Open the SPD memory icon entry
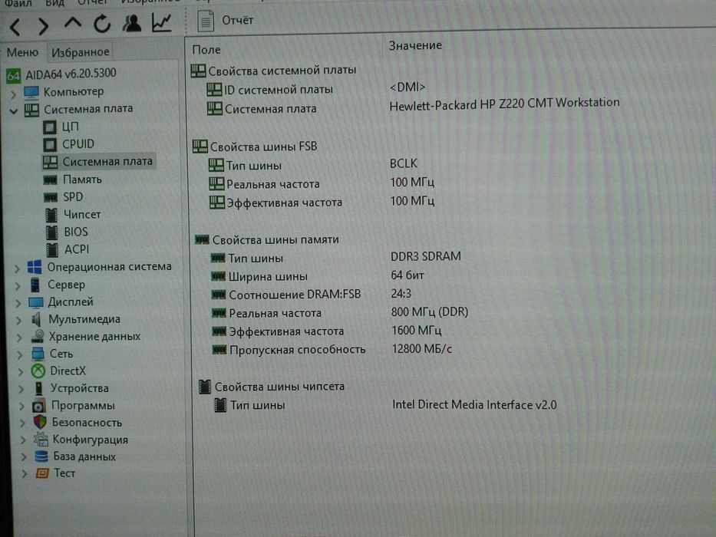The width and height of the screenshot is (716, 537). 50,197
